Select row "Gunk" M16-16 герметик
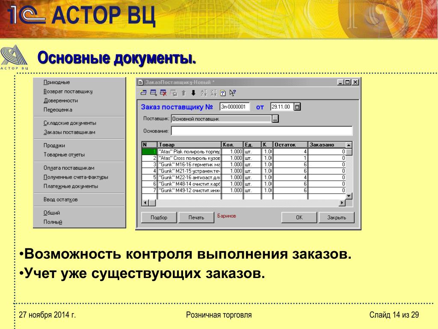The image size is (438, 329). pos(243,164)
